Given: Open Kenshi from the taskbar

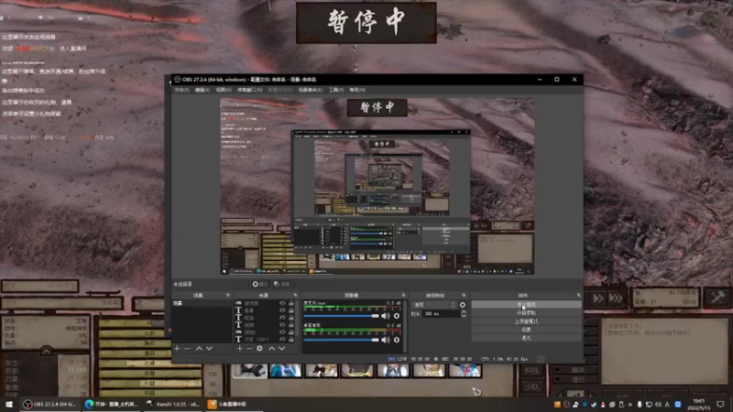Looking at the screenshot, I should coord(172,404).
